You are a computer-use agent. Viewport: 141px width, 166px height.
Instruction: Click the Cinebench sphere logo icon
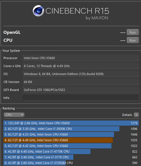tap(38, 11)
